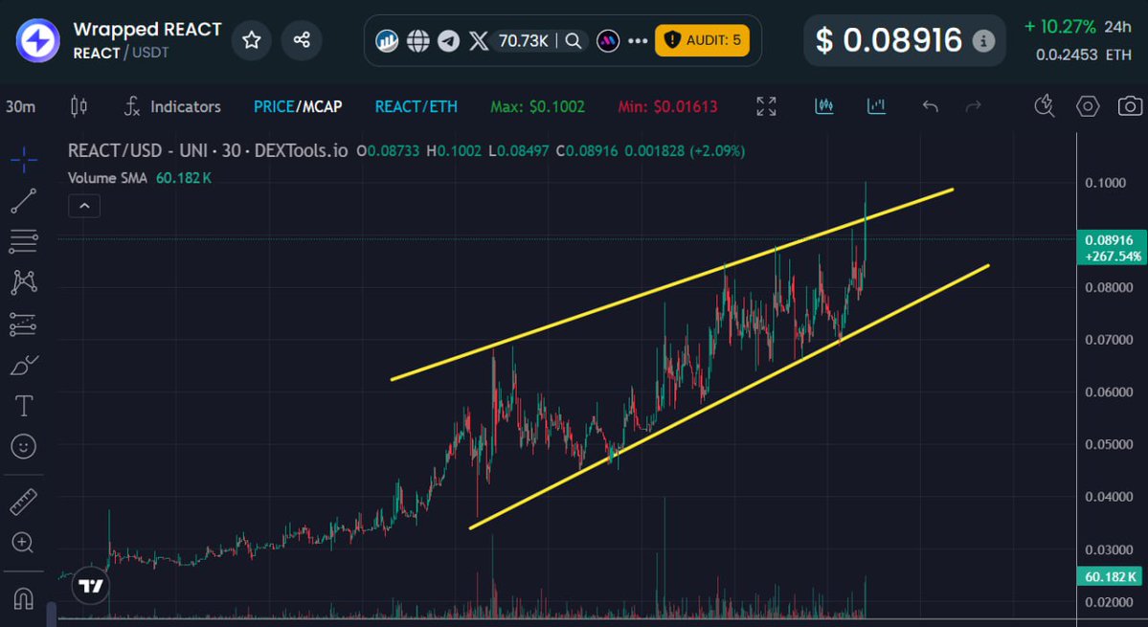Toggle fullscreen chart mode
Screen dimensions: 1148x627
click(x=766, y=107)
